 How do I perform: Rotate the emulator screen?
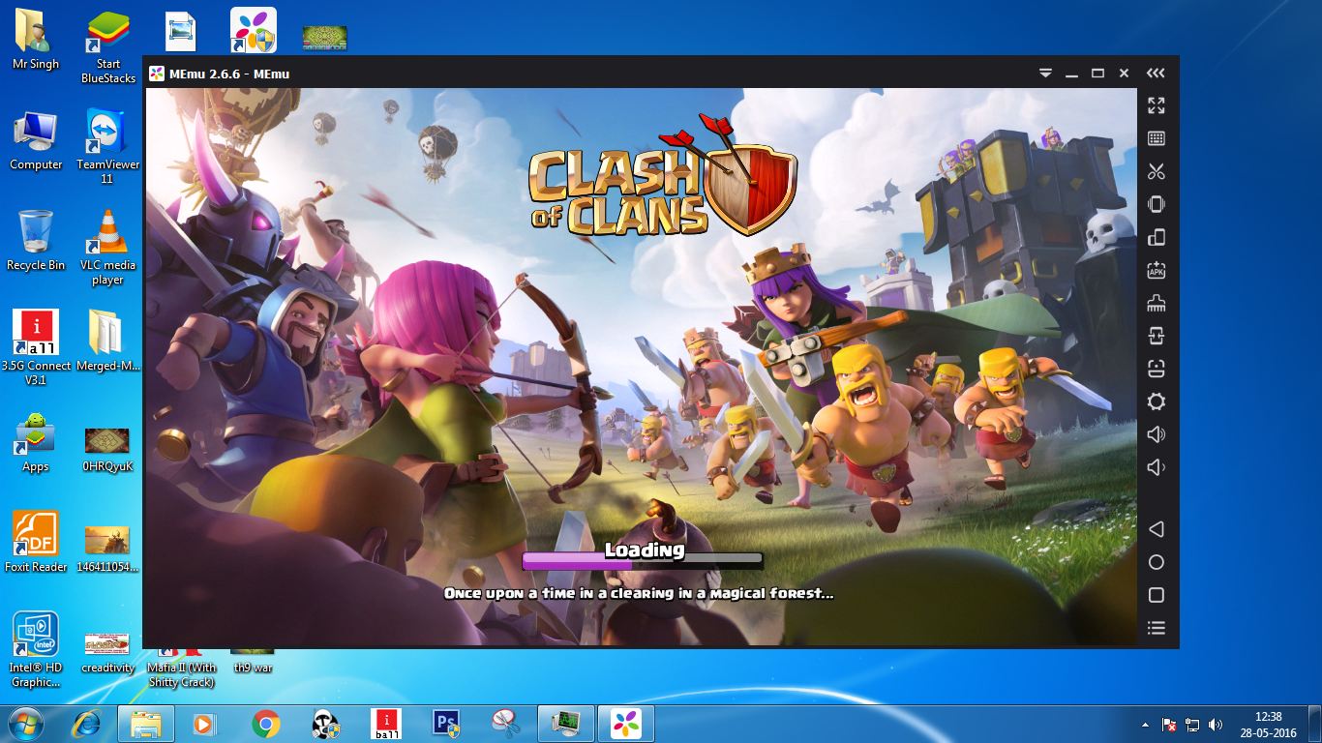[x=1157, y=237]
